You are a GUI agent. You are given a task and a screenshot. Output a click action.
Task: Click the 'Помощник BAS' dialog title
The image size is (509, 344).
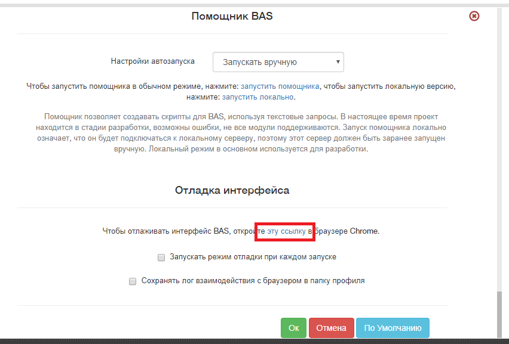click(x=233, y=16)
